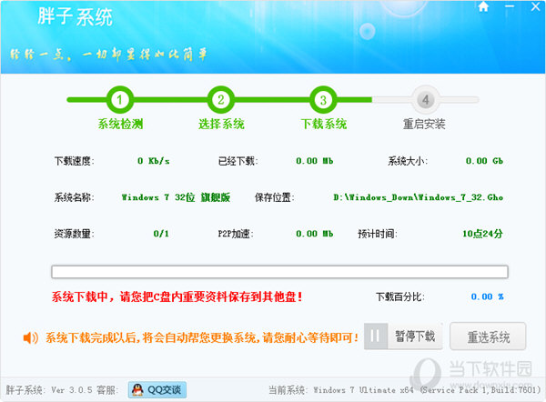Click the step 3 circle icon
This screenshot has height=402, width=546.
tap(322, 99)
